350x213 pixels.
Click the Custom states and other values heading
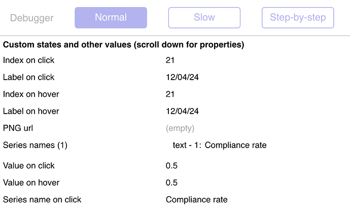pyautogui.click(x=123, y=45)
